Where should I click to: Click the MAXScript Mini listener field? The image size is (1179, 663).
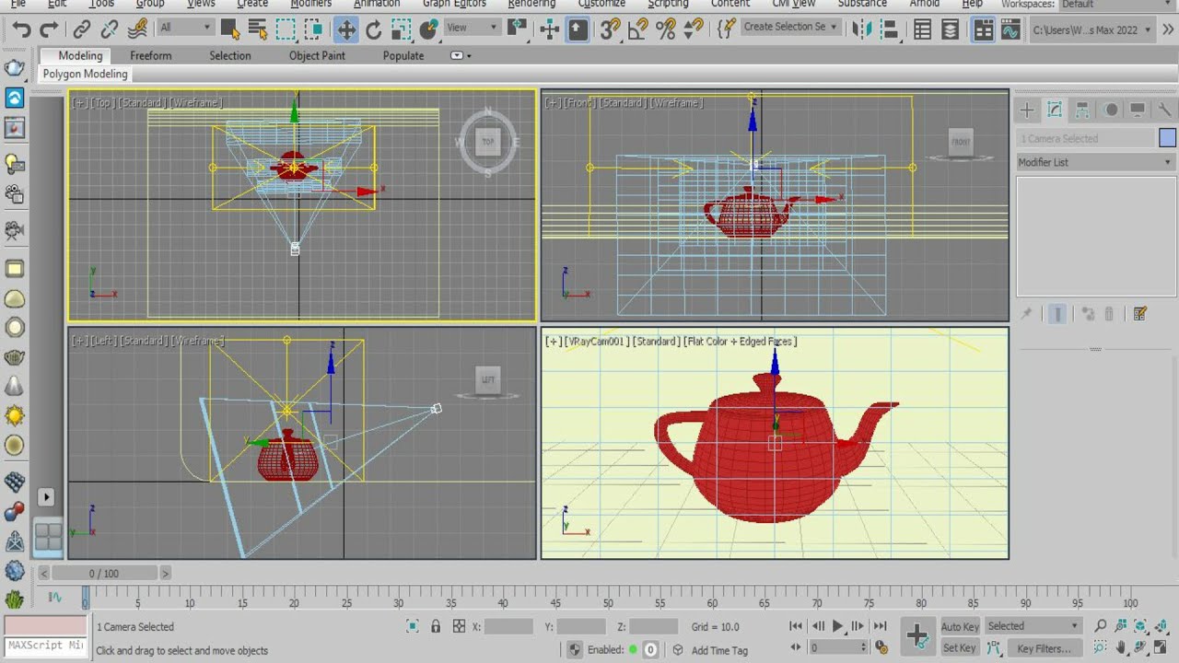click(45, 646)
